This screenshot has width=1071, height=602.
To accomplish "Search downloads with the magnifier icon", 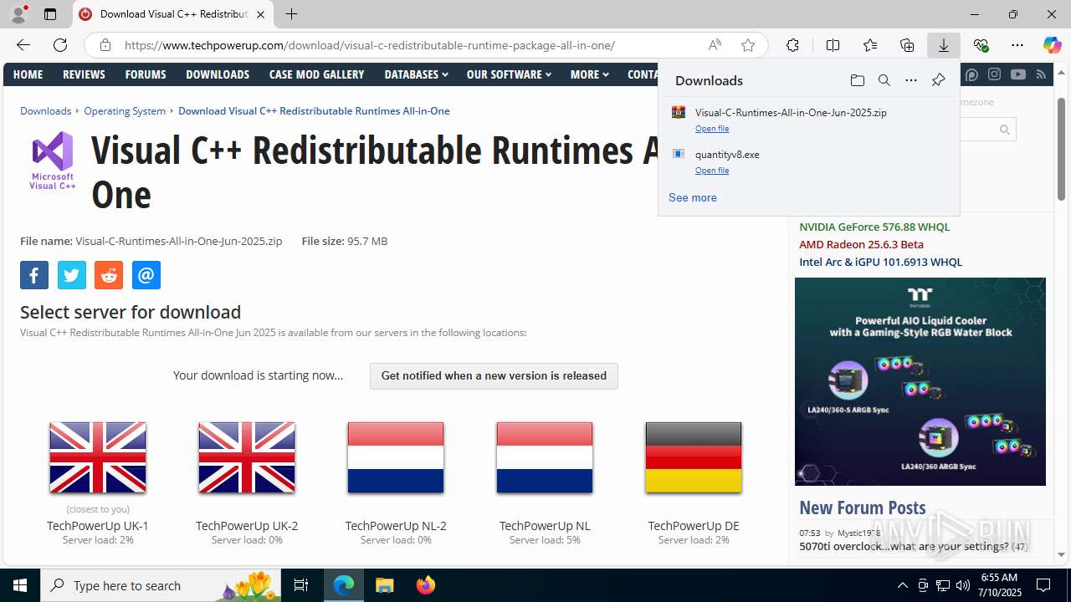I will 884,80.
